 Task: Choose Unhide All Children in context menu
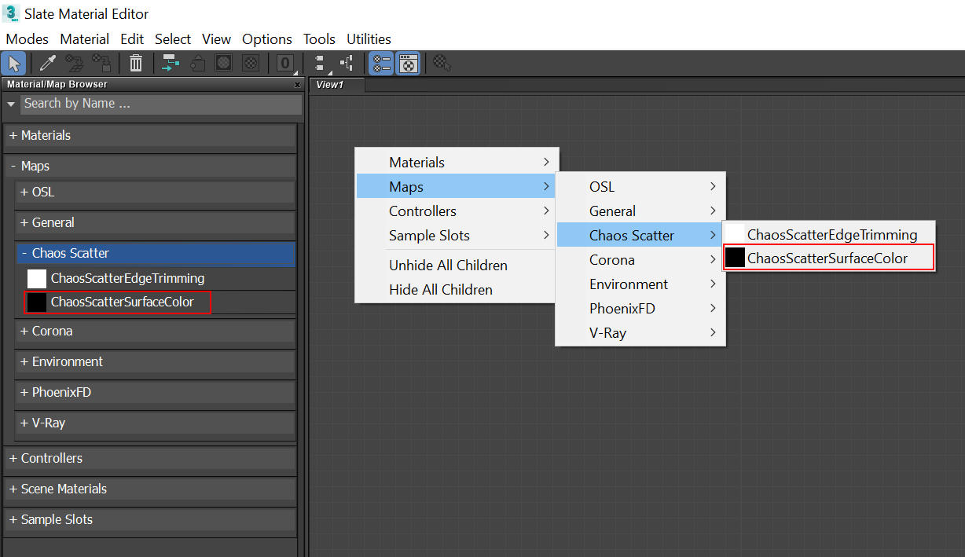457,265
